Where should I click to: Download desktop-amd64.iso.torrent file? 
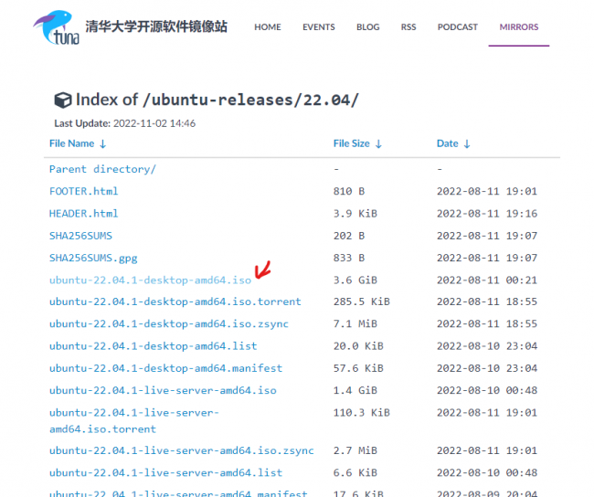(x=175, y=301)
